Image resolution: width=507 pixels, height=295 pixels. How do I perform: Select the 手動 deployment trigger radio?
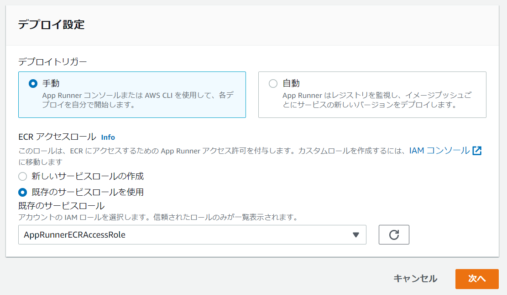tap(33, 83)
